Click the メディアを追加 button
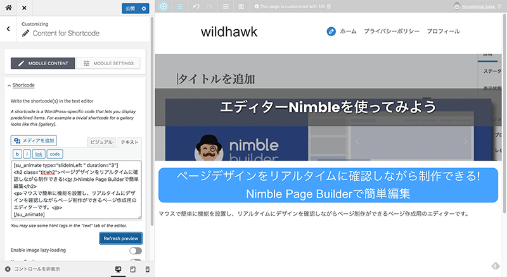 [x=34, y=140]
